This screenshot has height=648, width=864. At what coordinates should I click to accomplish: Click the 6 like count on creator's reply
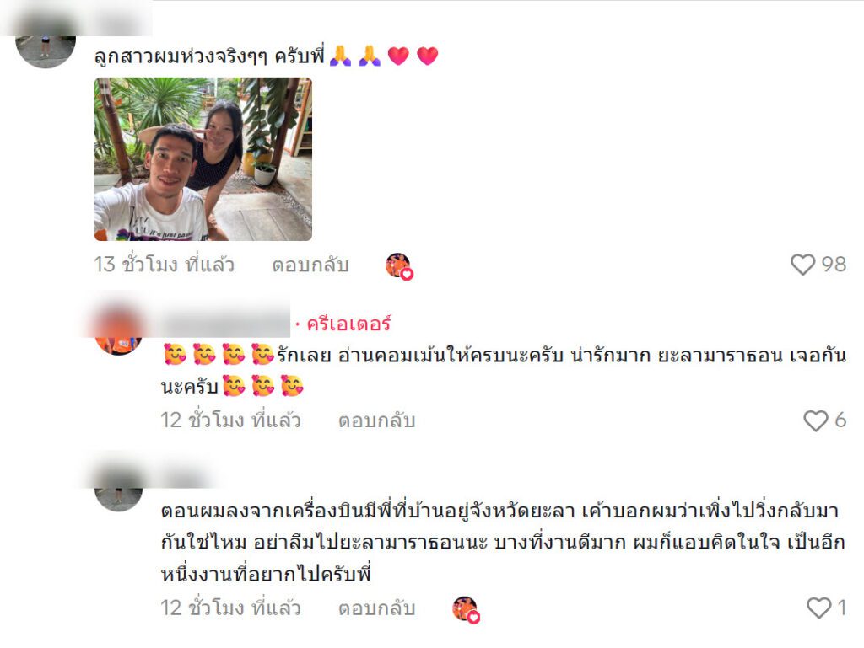point(840,420)
